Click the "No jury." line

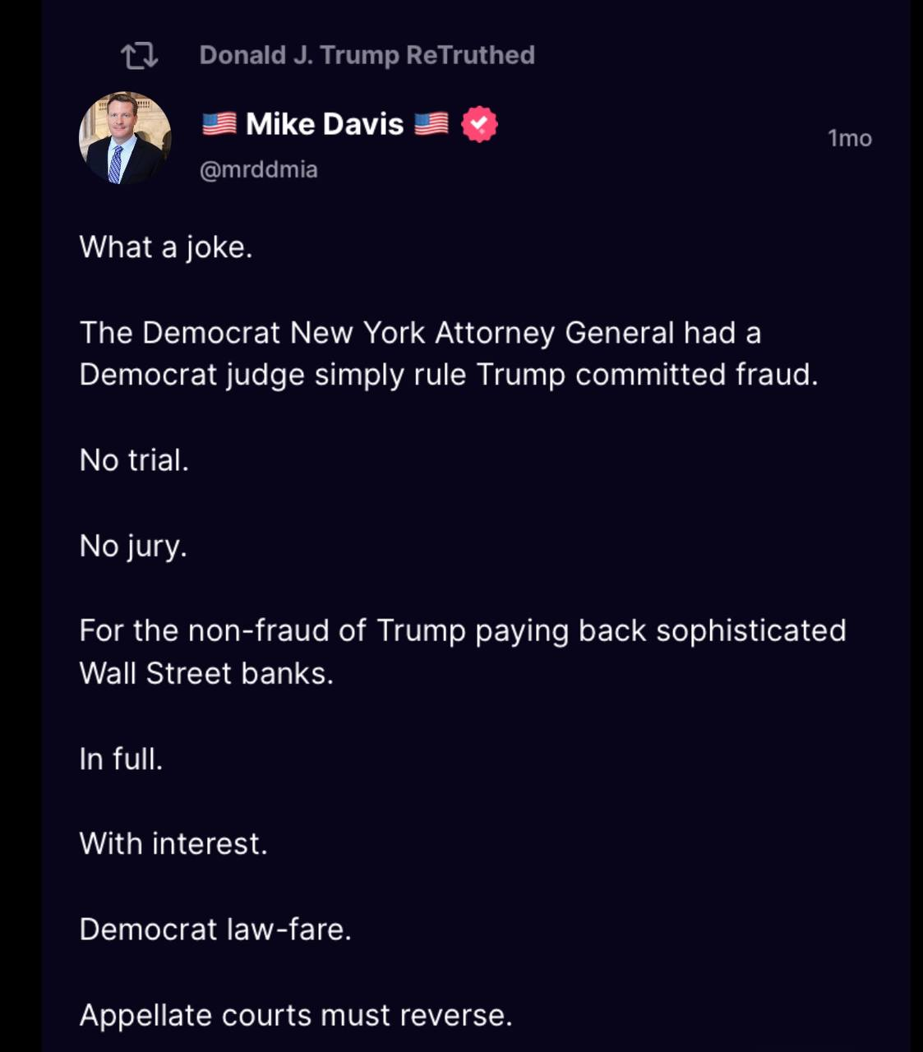[133, 546]
